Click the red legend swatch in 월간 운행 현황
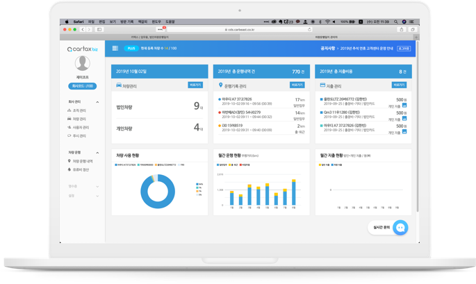The width and height of the screenshot is (476, 284). [x=240, y=165]
